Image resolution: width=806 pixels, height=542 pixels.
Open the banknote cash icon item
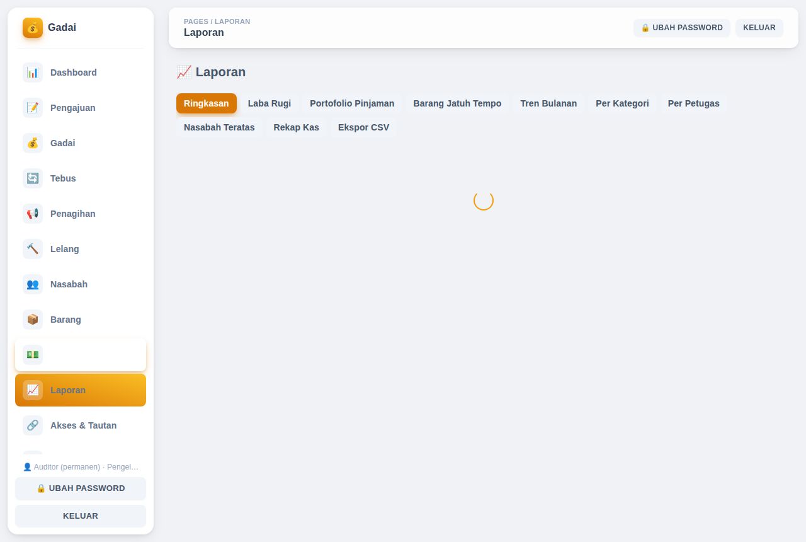pyautogui.click(x=33, y=355)
